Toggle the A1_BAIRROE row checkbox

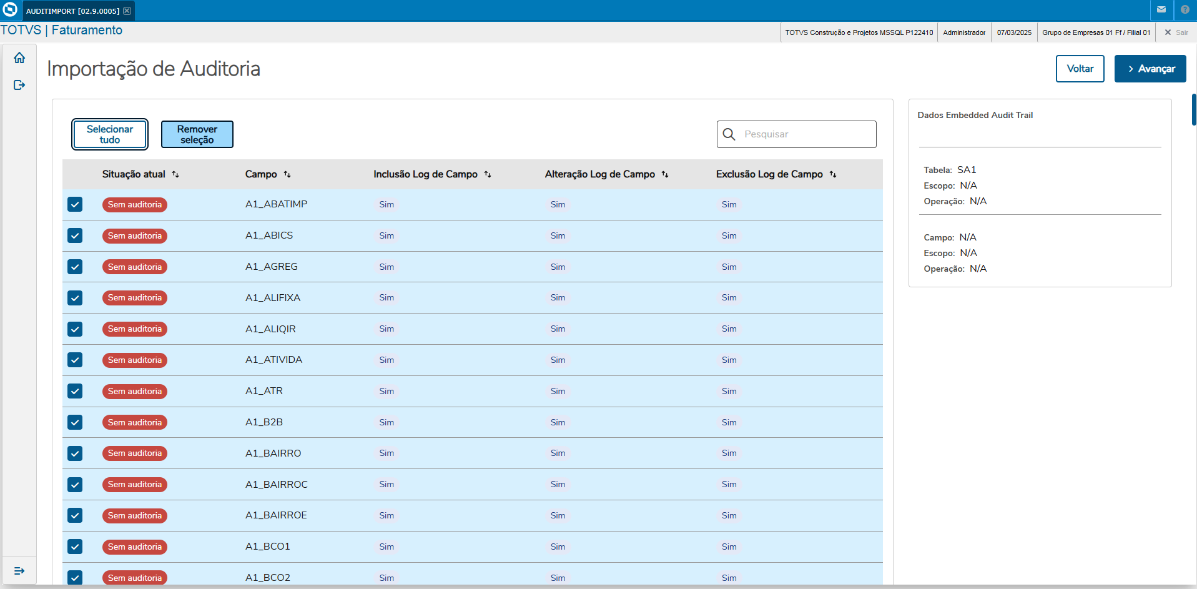(x=75, y=515)
